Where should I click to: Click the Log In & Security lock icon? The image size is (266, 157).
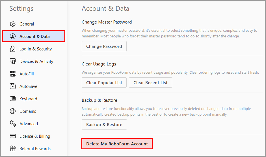pyautogui.click(x=13, y=49)
